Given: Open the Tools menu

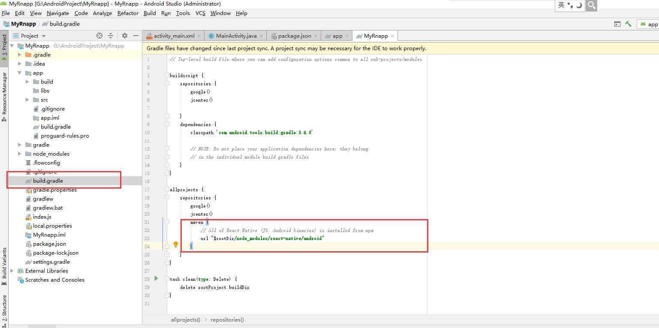Looking at the screenshot, I should [183, 13].
